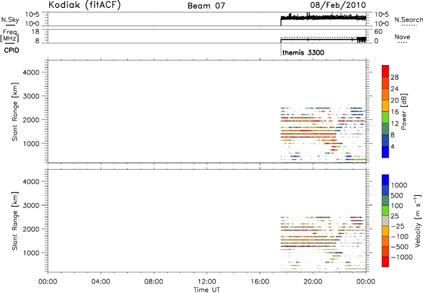The image size is (423, 293).
Task: Click the red top segment of Power colorbar
Action: click(385, 71)
